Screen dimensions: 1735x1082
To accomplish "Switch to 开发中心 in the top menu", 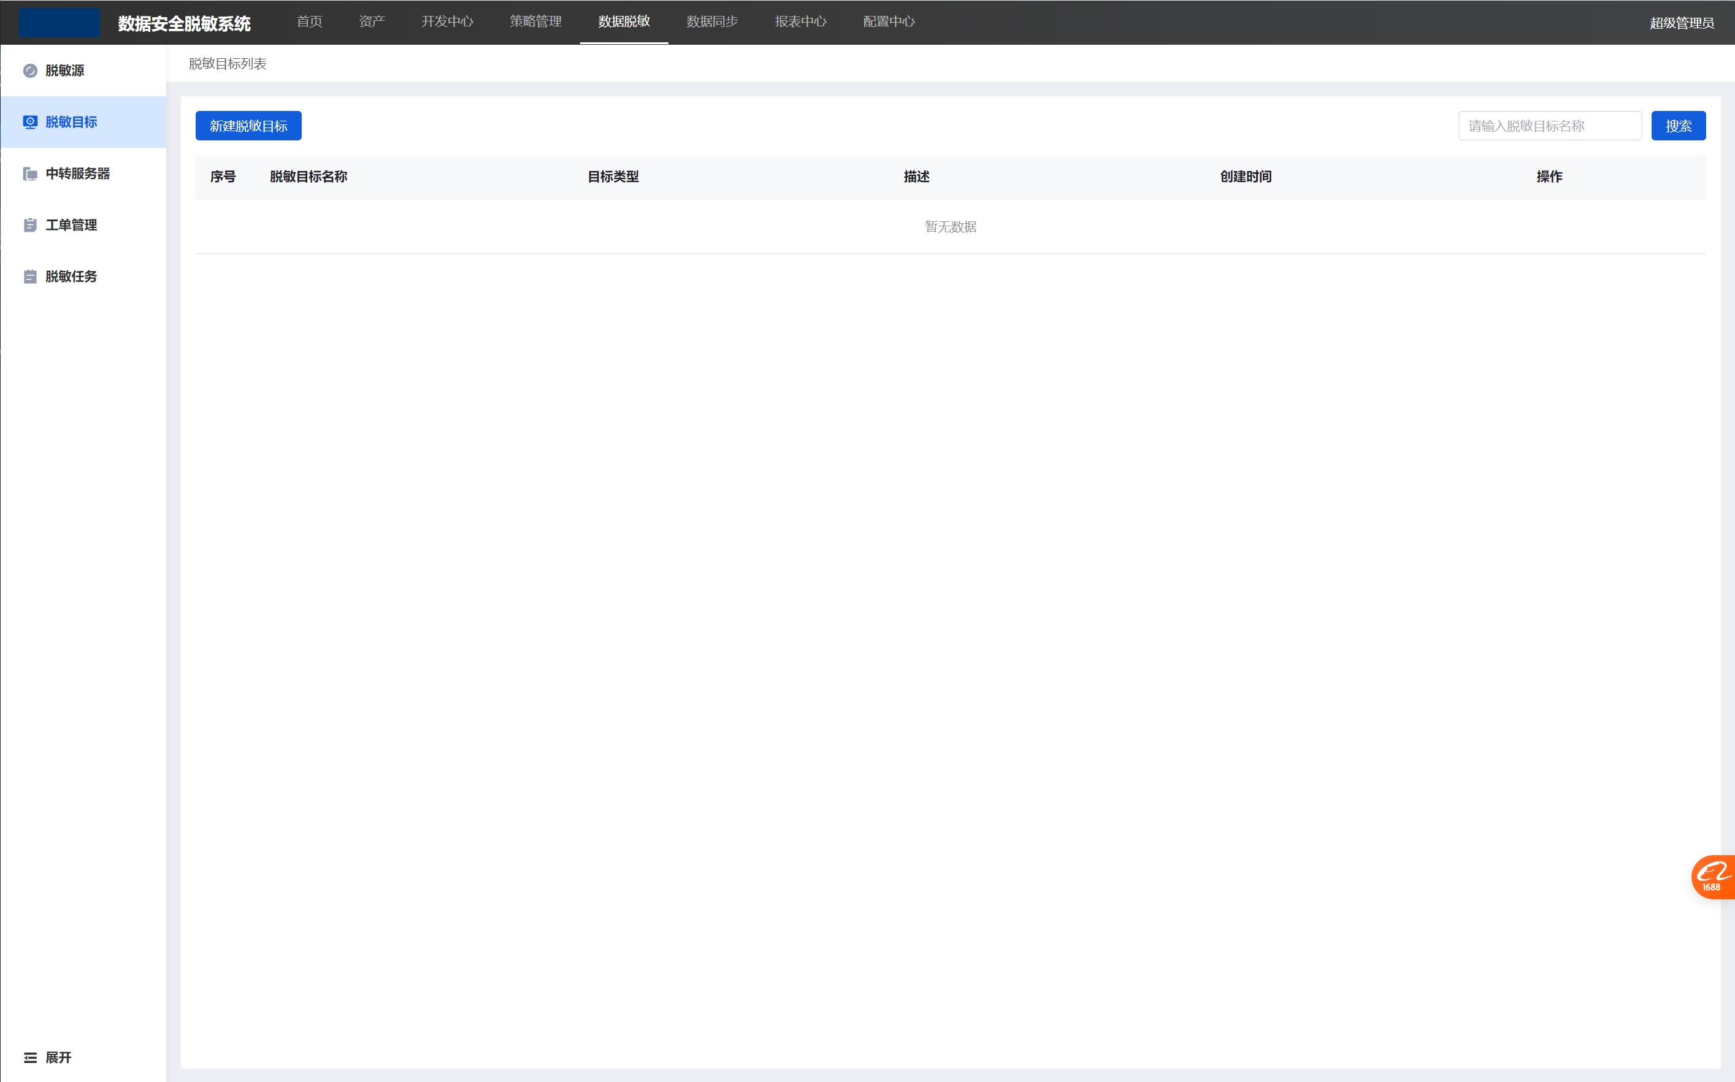I will pyautogui.click(x=447, y=21).
